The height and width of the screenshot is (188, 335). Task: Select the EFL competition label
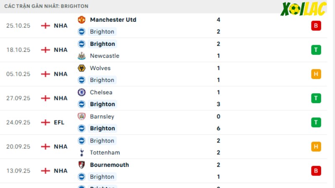(59, 122)
